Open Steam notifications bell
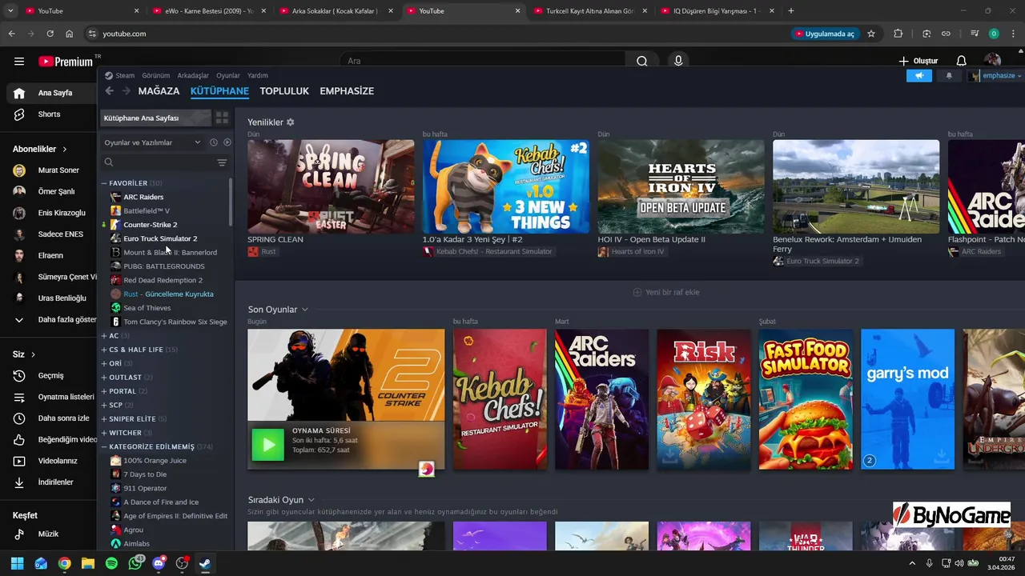1025x576 pixels. (949, 75)
